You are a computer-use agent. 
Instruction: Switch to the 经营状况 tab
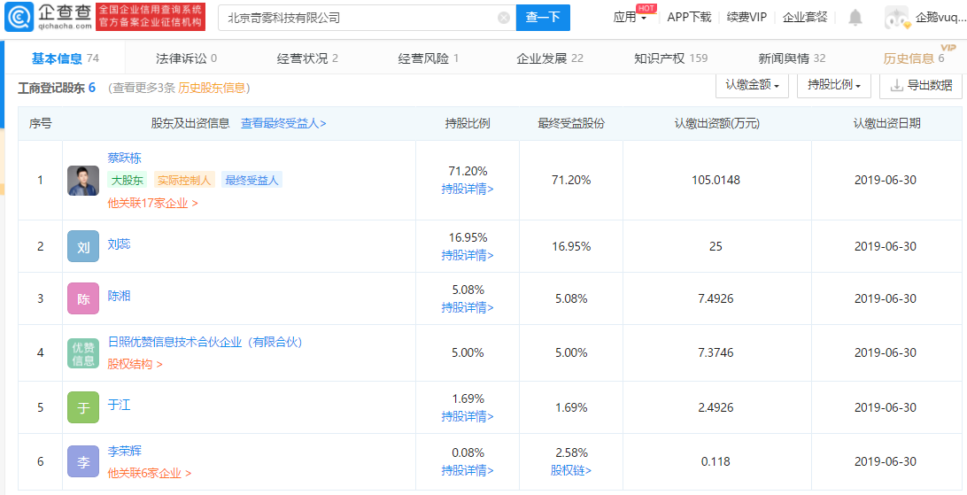point(307,58)
